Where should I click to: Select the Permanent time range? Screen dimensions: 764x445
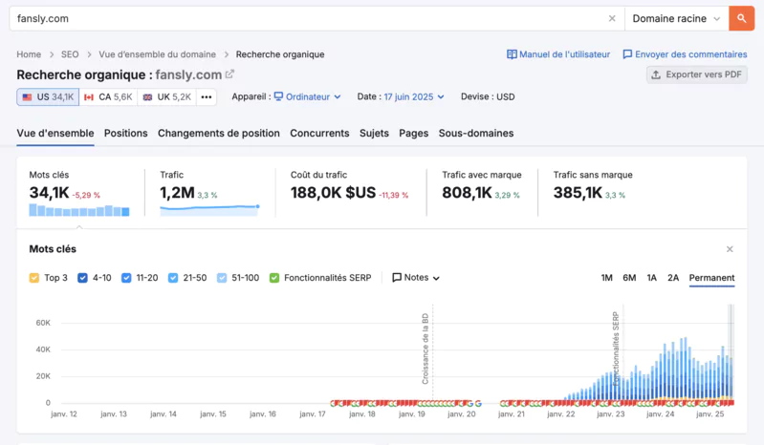point(711,278)
